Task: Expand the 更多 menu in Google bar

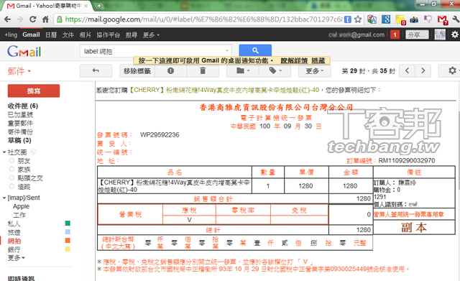Action: pyautogui.click(x=151, y=35)
